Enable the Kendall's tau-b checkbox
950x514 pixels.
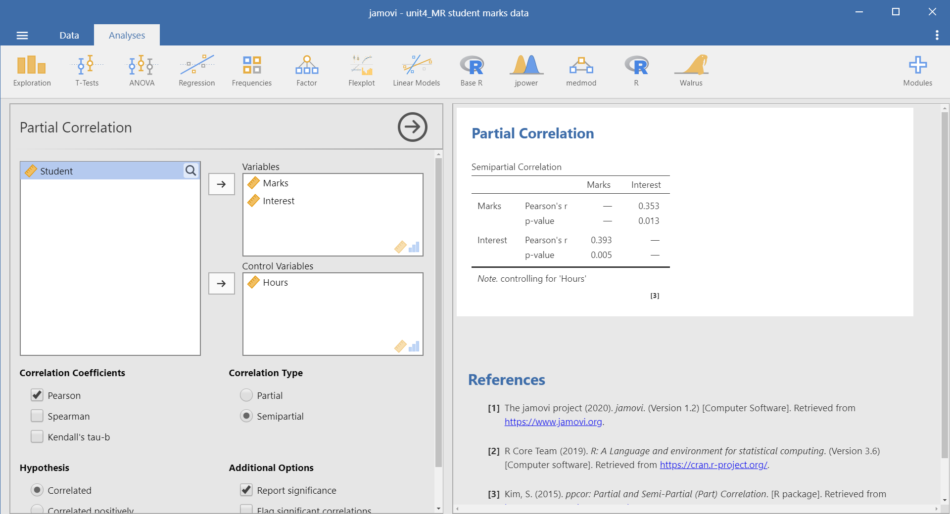point(37,436)
